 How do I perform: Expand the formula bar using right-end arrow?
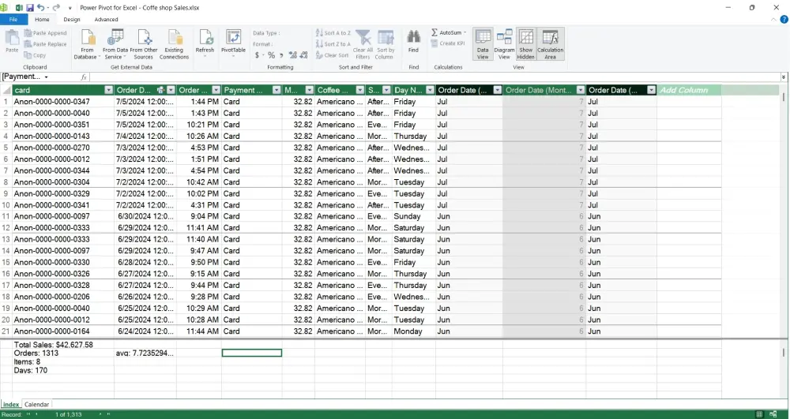784,77
